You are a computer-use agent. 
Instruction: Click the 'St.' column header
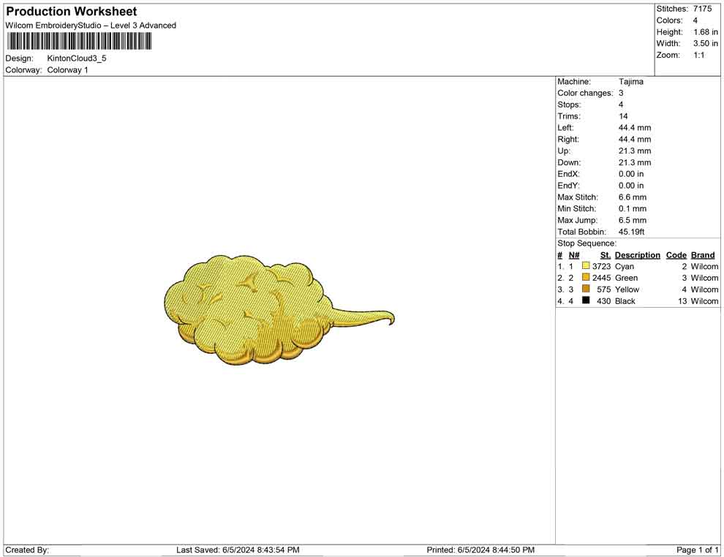(x=606, y=255)
